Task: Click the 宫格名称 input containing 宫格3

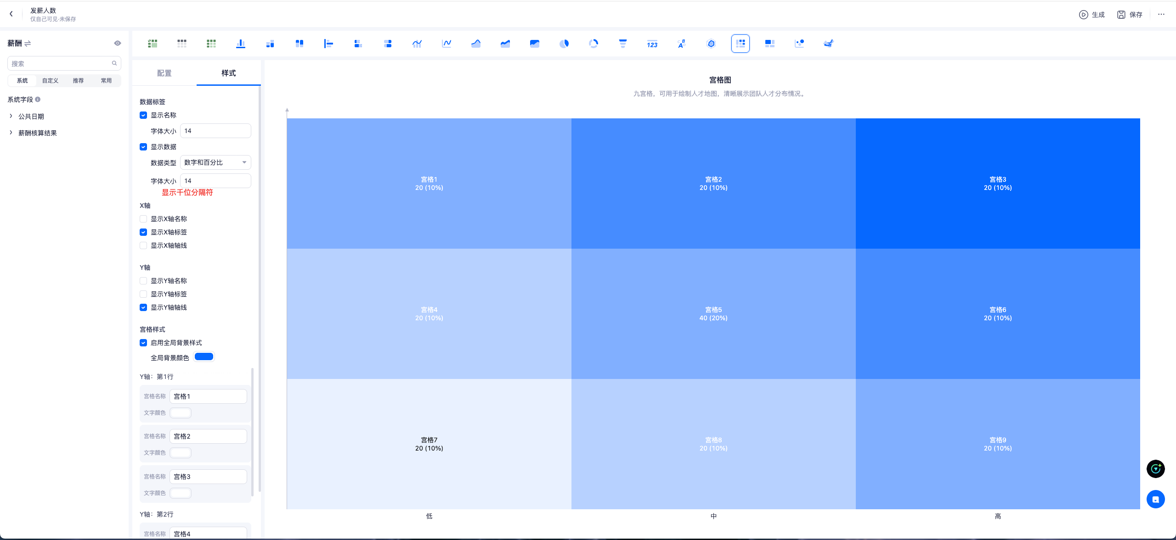Action: tap(208, 477)
